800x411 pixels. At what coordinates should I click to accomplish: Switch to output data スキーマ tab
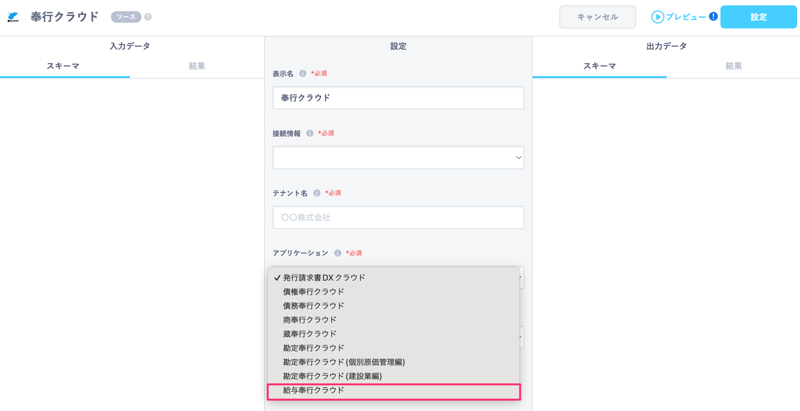pyautogui.click(x=600, y=66)
